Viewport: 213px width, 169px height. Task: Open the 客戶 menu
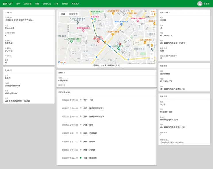(18, 4)
